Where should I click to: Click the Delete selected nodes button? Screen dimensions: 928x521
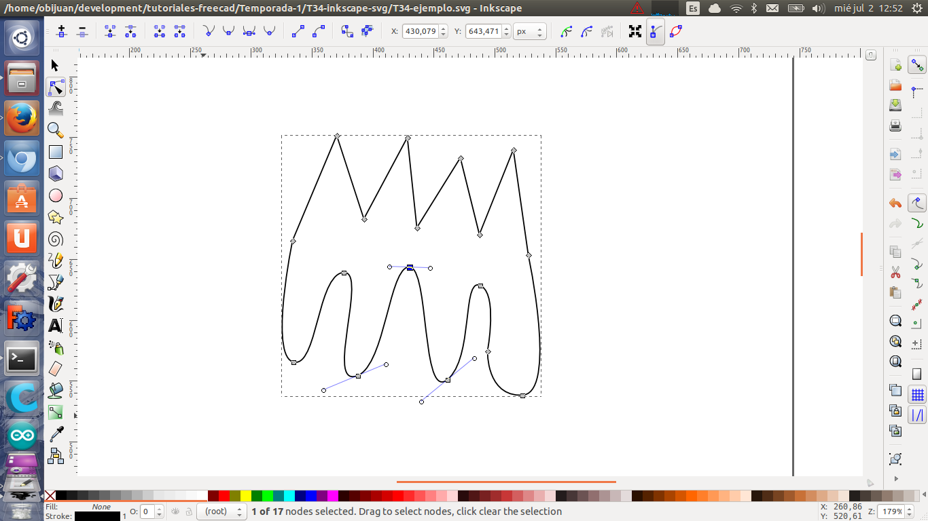[82, 32]
